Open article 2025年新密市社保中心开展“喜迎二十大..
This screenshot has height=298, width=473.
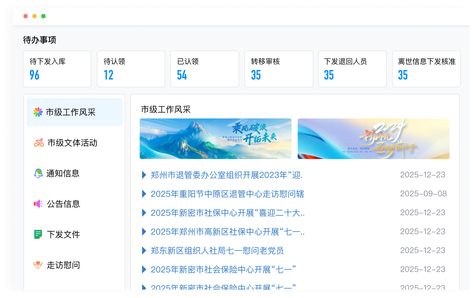228,213
